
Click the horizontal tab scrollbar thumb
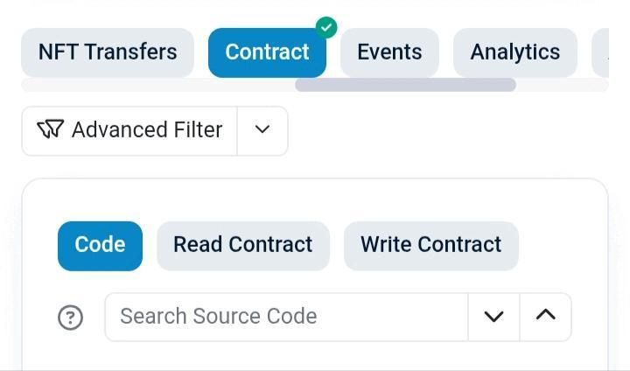tap(405, 85)
